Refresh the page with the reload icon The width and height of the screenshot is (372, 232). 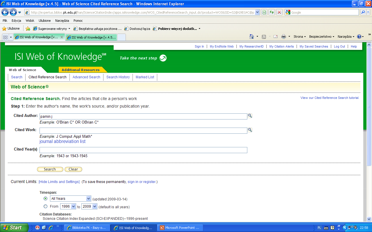[x=271, y=12]
